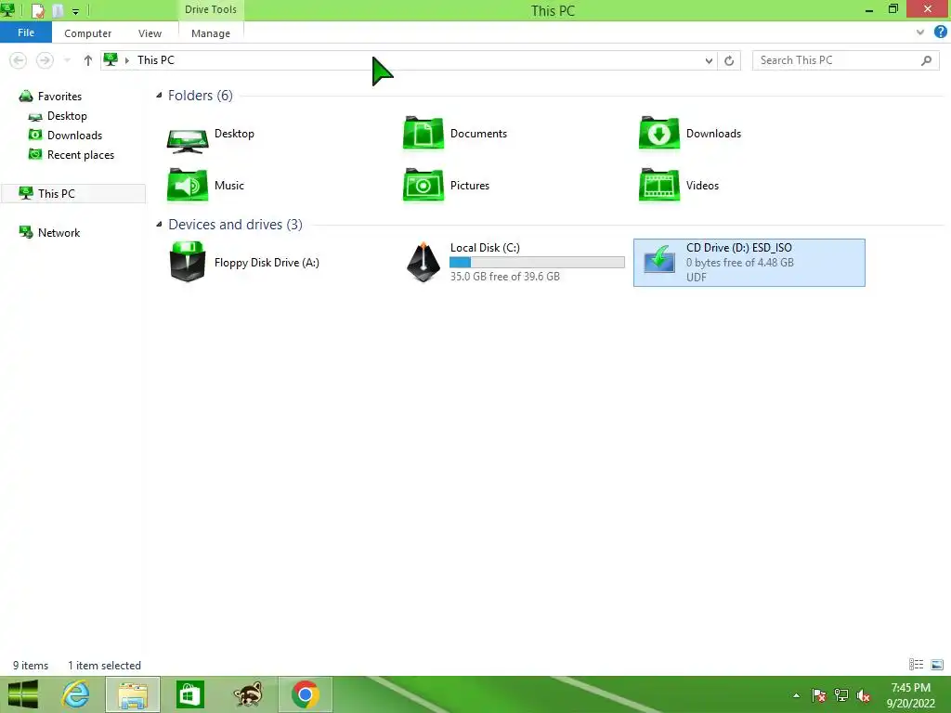Click the Forward navigation arrow
The width and height of the screenshot is (951, 713).
(45, 60)
